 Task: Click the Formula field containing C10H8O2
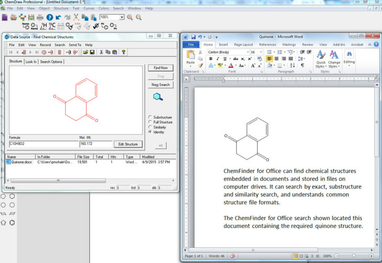[x=43, y=144]
